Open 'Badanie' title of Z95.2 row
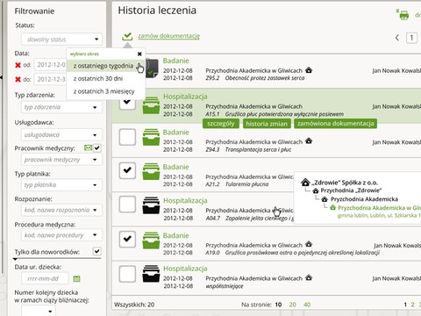 click(175, 61)
